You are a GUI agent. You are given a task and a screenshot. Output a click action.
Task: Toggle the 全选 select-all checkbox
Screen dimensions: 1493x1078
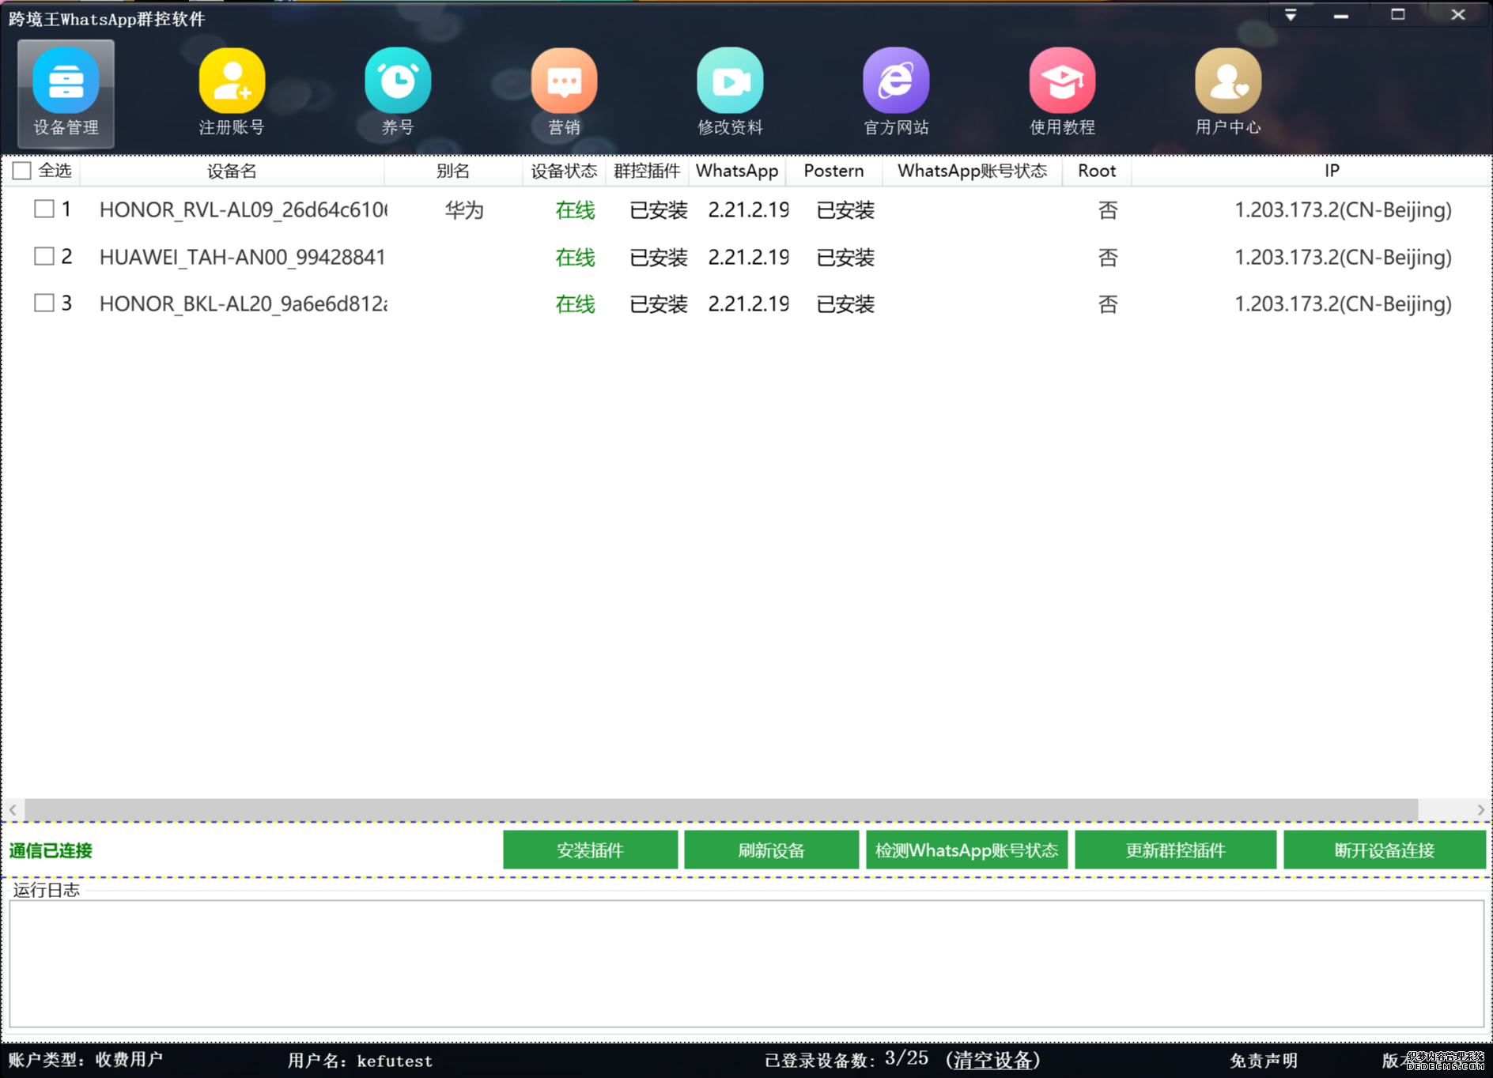(22, 171)
